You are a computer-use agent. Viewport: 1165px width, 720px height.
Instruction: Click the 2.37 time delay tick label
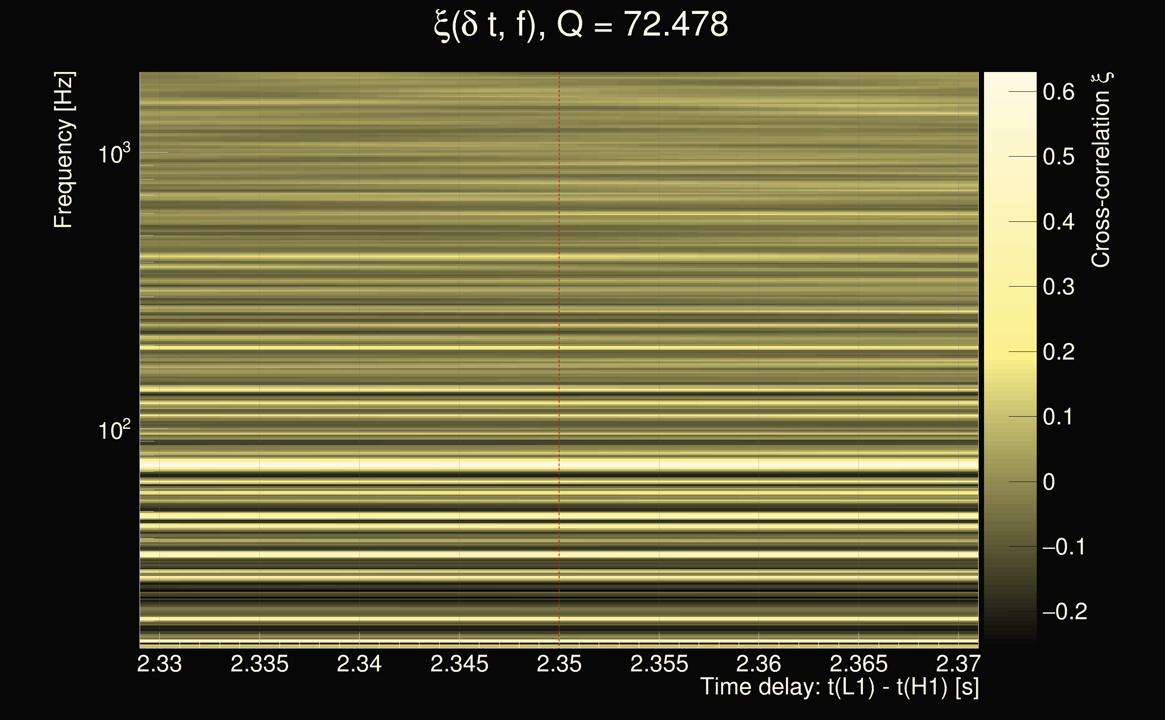(958, 664)
